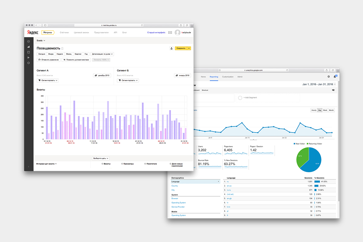This screenshot has width=363, height=242.
Task: Select Доля новых посетителей radio button
Action: (x=170, y=164)
